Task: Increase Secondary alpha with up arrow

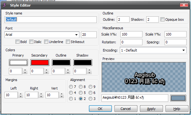Action: click(46, 70)
